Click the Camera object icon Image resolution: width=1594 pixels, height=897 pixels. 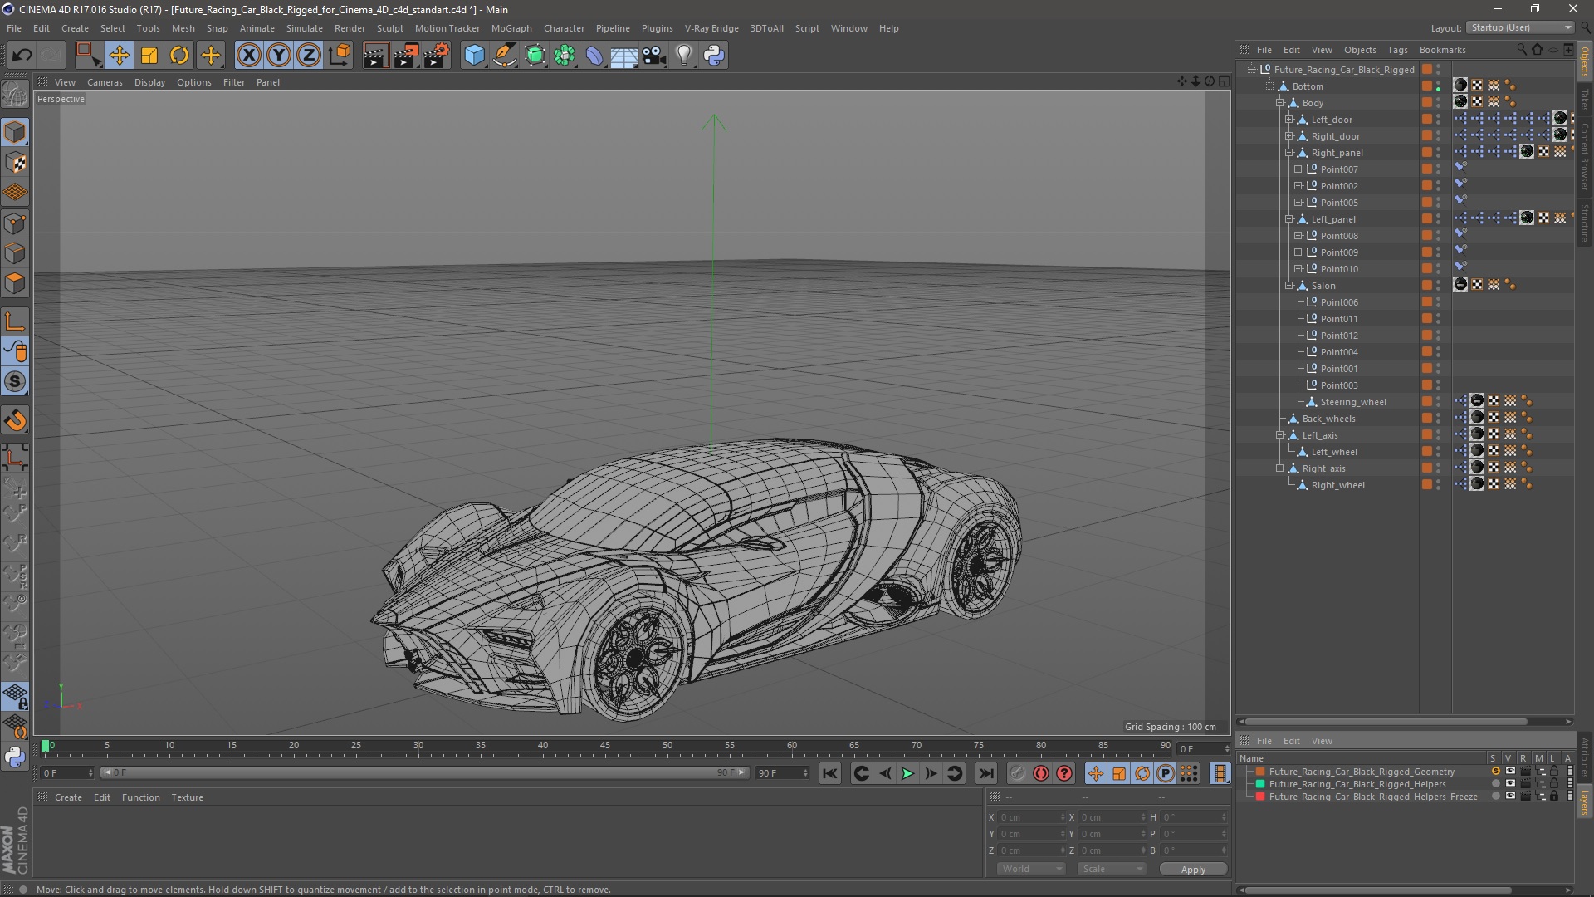[654, 56]
